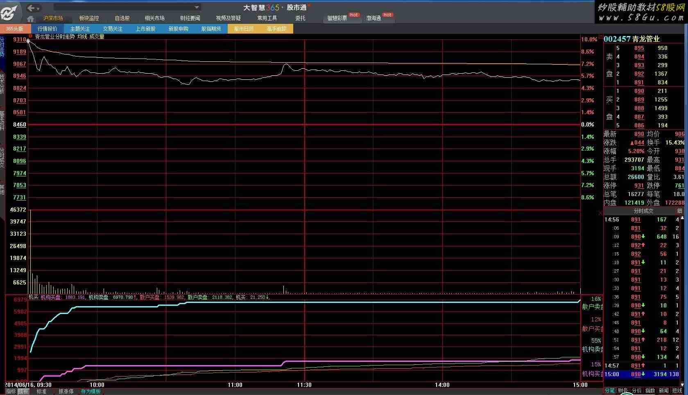This screenshot has width=688, height=395.
Task: Open 相关市场 menu
Action: (154, 18)
